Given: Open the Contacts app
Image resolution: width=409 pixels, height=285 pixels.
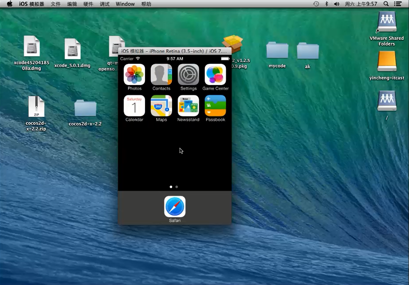Looking at the screenshot, I should coord(161,75).
